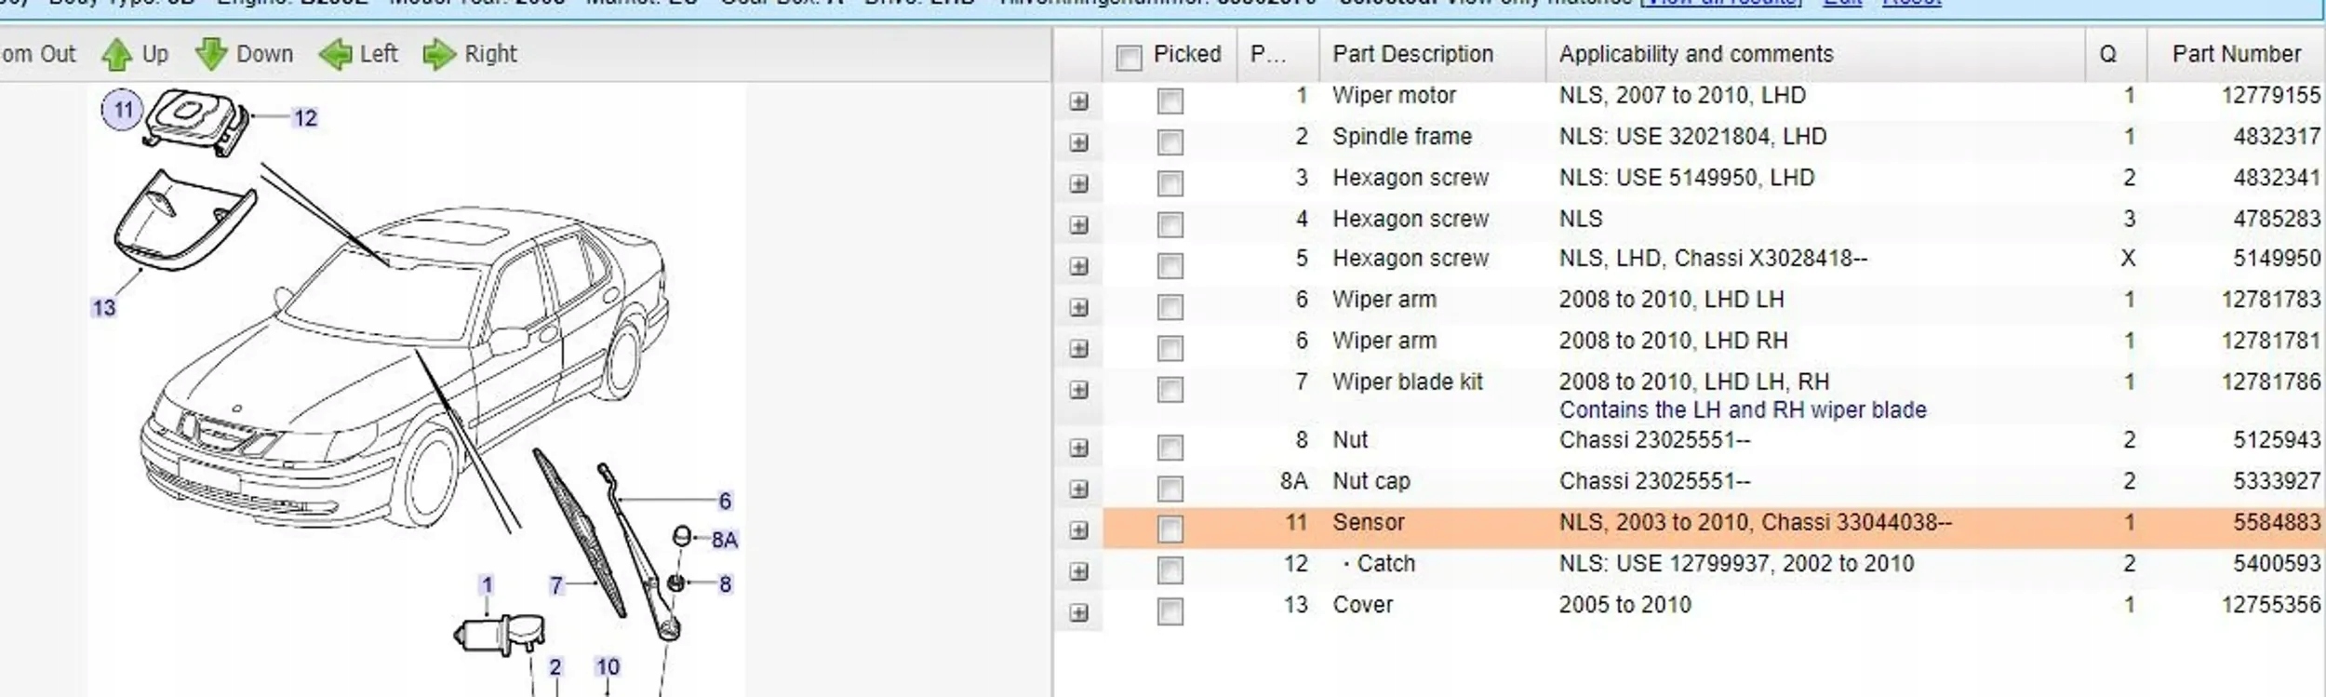Click callout 11 on the diagram
The height and width of the screenshot is (697, 2326).
(x=123, y=111)
